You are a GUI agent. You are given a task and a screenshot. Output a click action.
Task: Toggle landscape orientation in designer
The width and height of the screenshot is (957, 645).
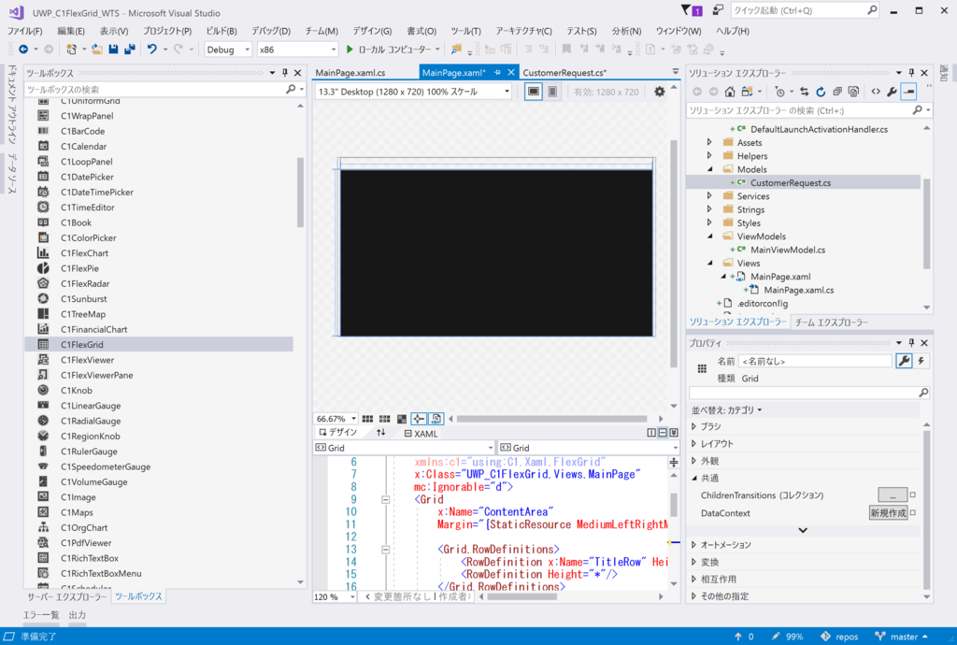point(534,92)
